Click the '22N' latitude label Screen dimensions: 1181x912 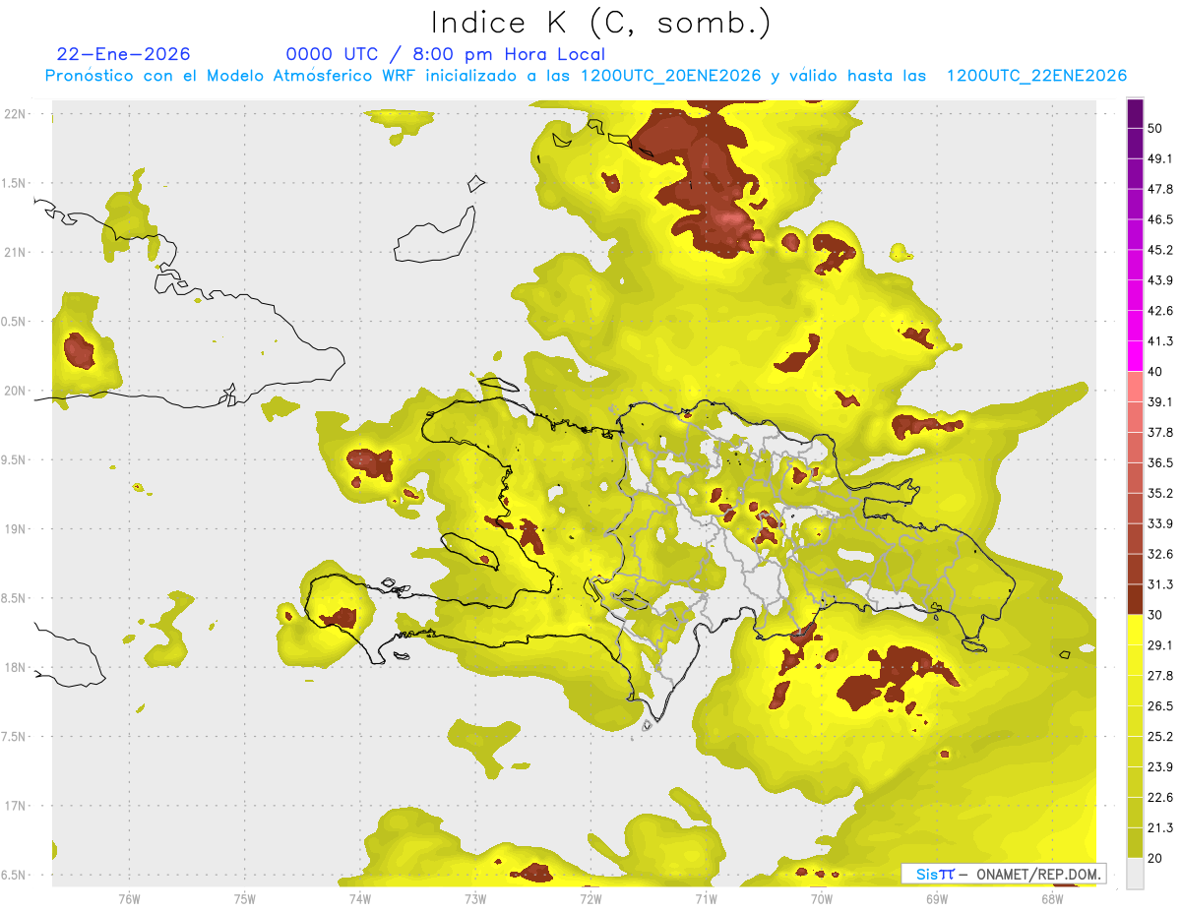tap(16, 114)
